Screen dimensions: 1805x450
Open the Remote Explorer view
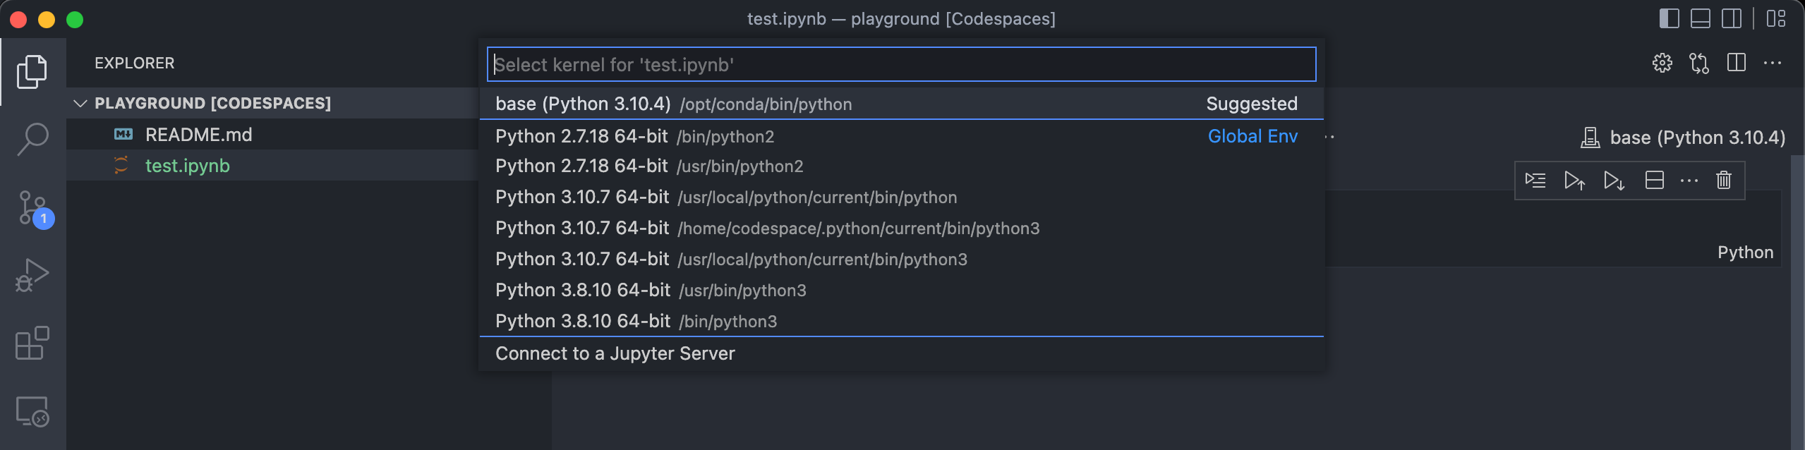click(32, 411)
